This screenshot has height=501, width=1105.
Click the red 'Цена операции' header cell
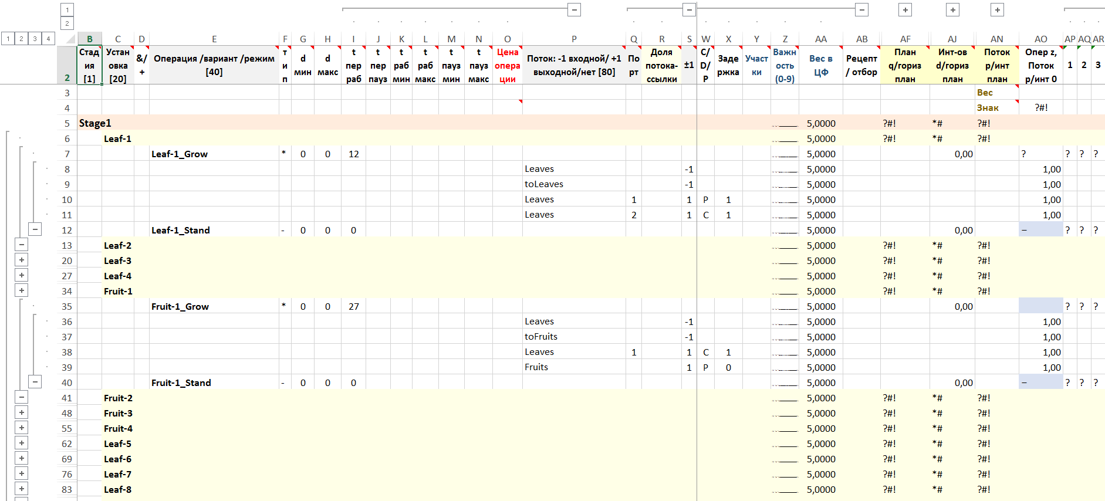pos(507,65)
